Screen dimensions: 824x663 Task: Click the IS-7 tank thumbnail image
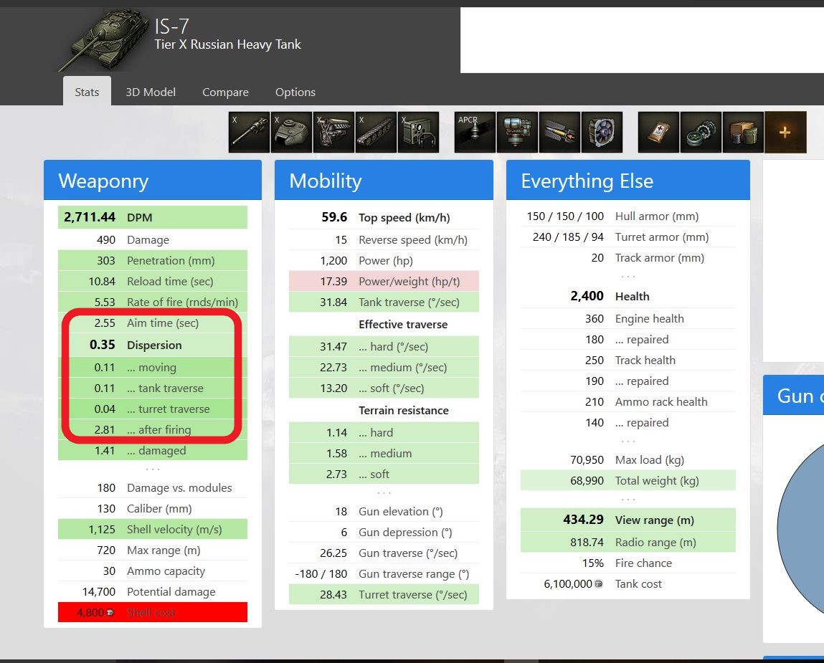coord(103,39)
